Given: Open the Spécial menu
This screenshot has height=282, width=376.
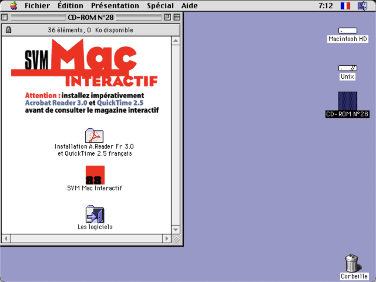Looking at the screenshot, I should (x=160, y=5).
